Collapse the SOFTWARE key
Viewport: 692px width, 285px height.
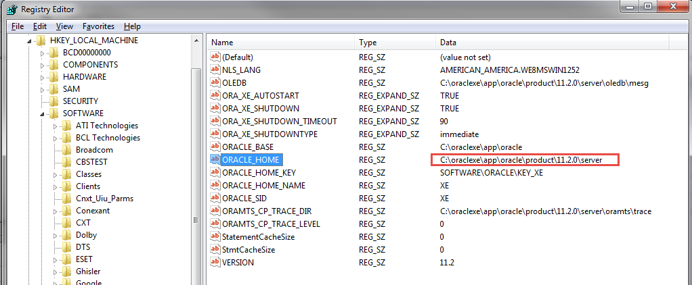(43, 114)
